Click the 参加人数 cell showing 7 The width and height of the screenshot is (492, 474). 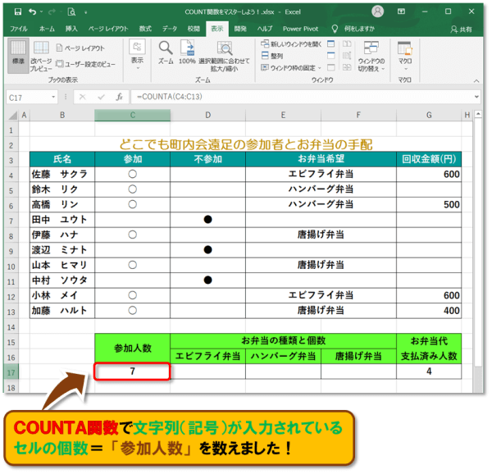click(x=132, y=371)
